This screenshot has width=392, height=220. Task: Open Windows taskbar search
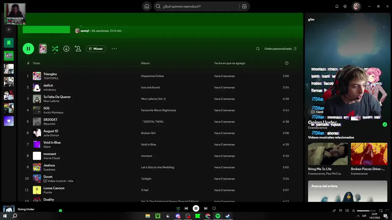pos(15,216)
